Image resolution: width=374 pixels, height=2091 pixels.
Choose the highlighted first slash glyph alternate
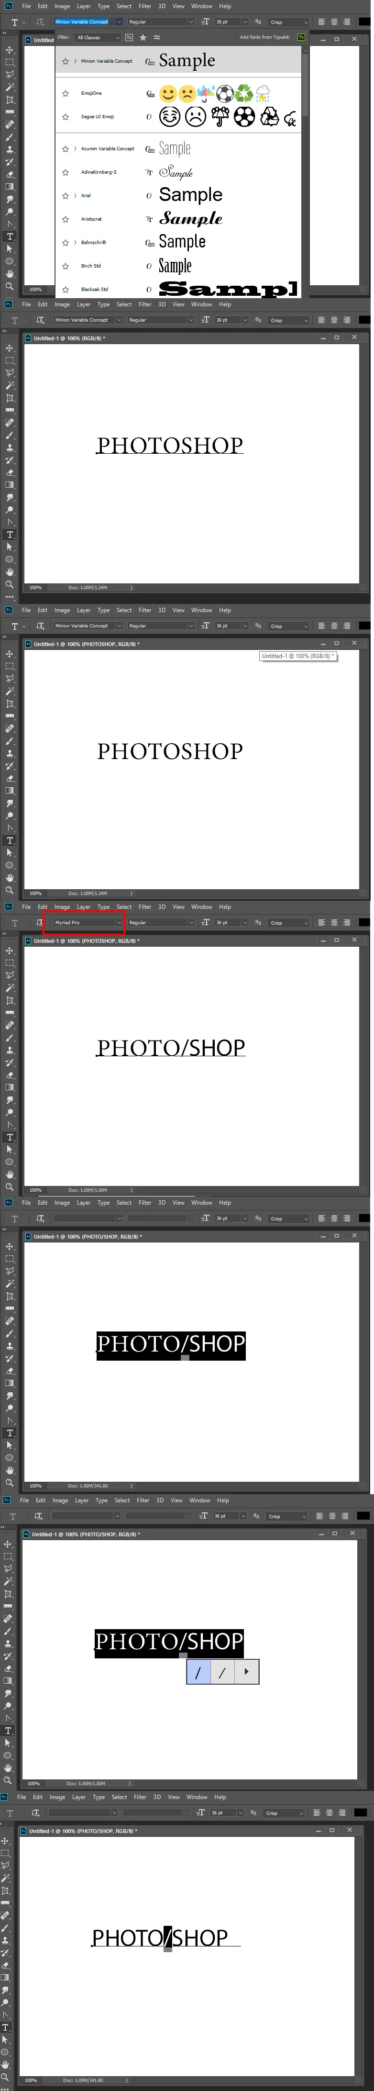click(x=199, y=1672)
